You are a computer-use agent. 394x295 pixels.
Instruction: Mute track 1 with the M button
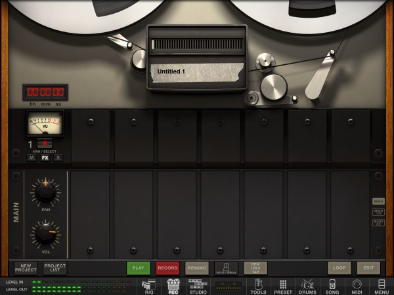pyautogui.click(x=32, y=158)
